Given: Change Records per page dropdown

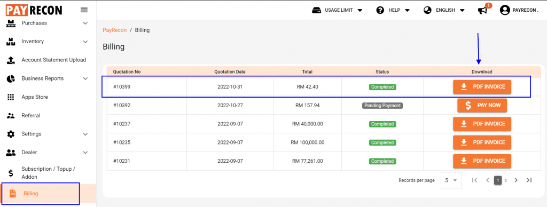Looking at the screenshot, I should click(x=451, y=180).
